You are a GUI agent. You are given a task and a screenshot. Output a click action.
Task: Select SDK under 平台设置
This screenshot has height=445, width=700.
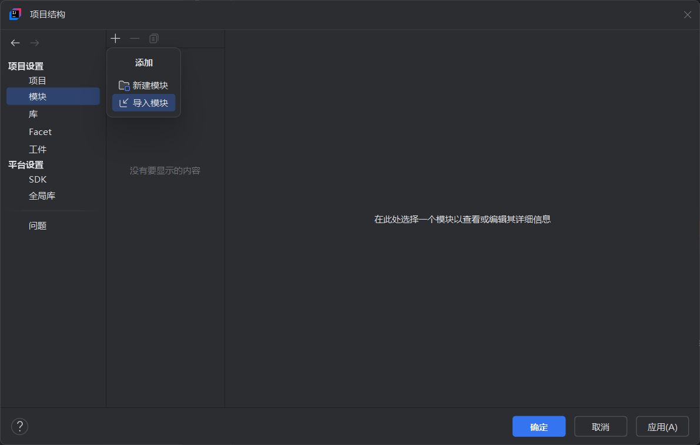pyautogui.click(x=38, y=180)
